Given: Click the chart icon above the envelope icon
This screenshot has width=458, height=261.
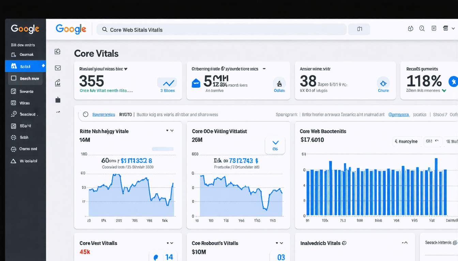Looking at the screenshot, I should pos(57,52).
